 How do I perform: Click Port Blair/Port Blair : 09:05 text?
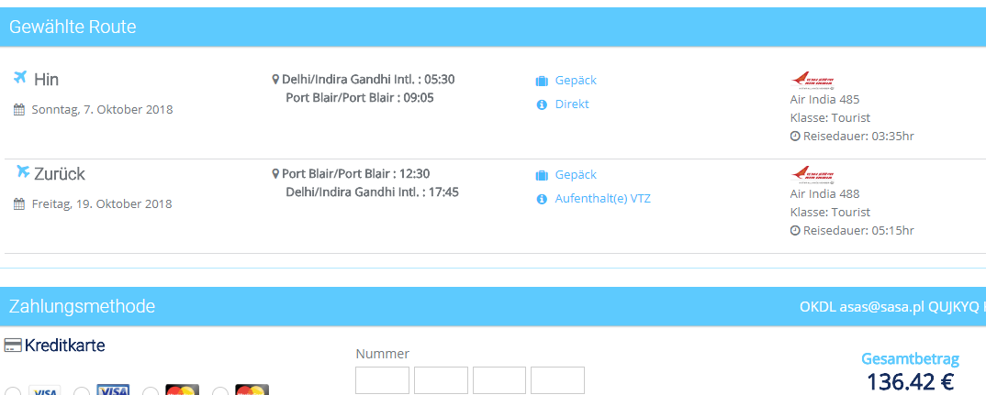tap(360, 98)
